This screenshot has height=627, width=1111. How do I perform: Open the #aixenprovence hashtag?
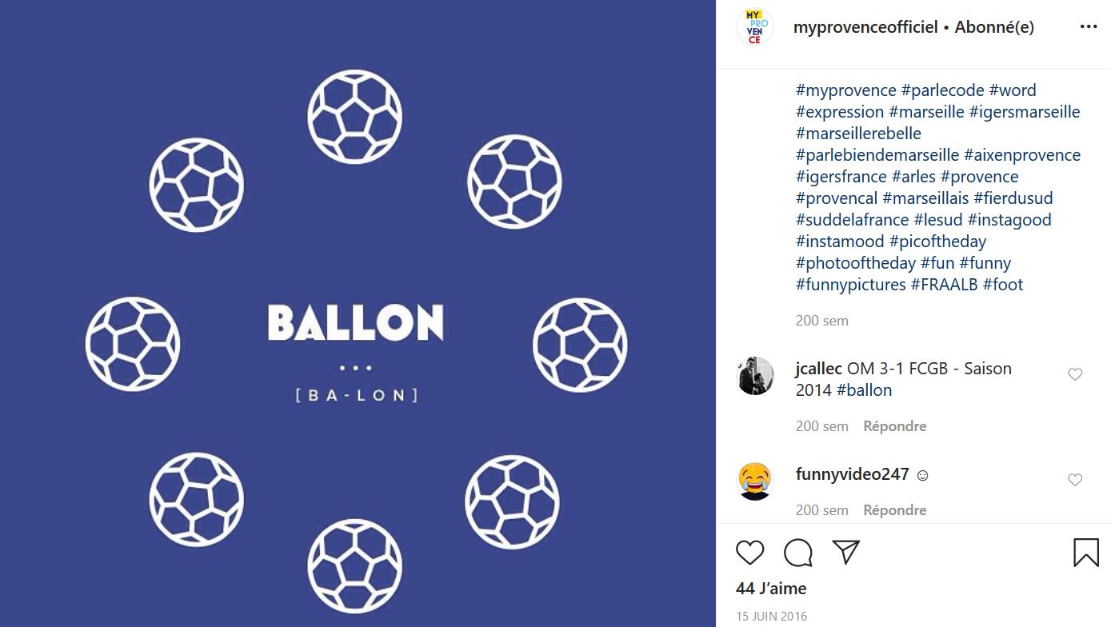[1024, 154]
